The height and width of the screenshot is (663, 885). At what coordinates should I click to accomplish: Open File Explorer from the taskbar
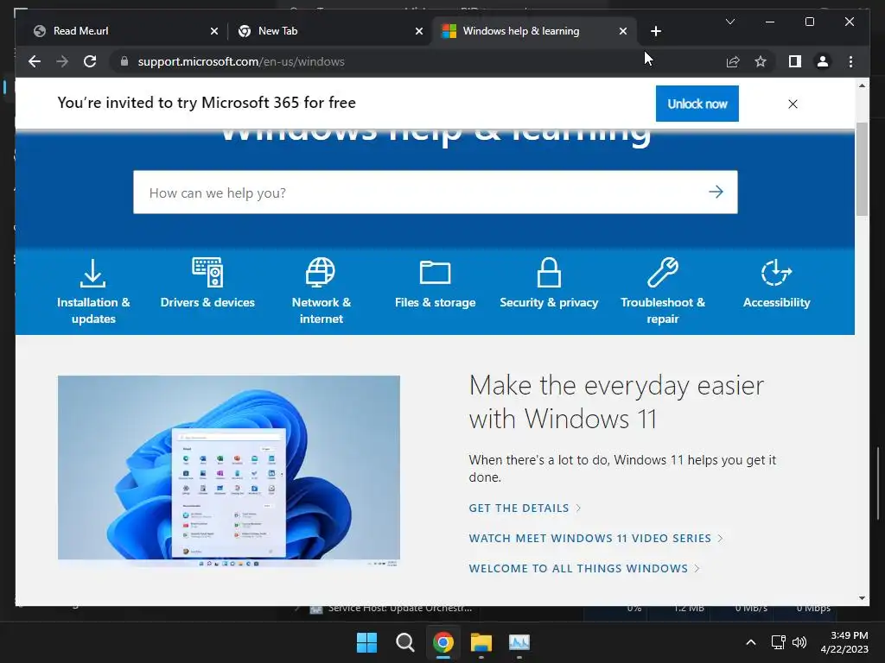[x=481, y=642]
